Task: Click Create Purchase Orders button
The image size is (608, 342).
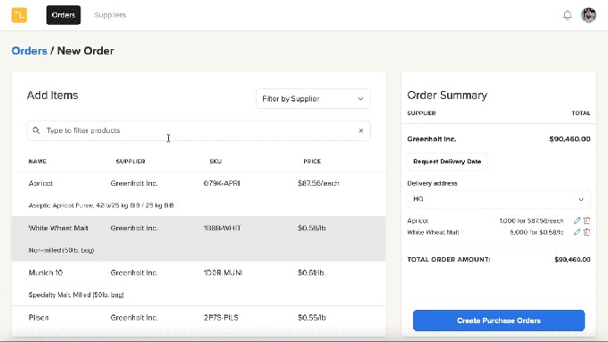Action: [499, 321]
